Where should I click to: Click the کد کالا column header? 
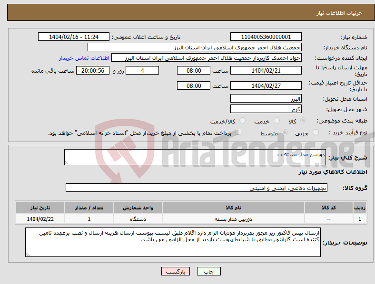(329, 208)
